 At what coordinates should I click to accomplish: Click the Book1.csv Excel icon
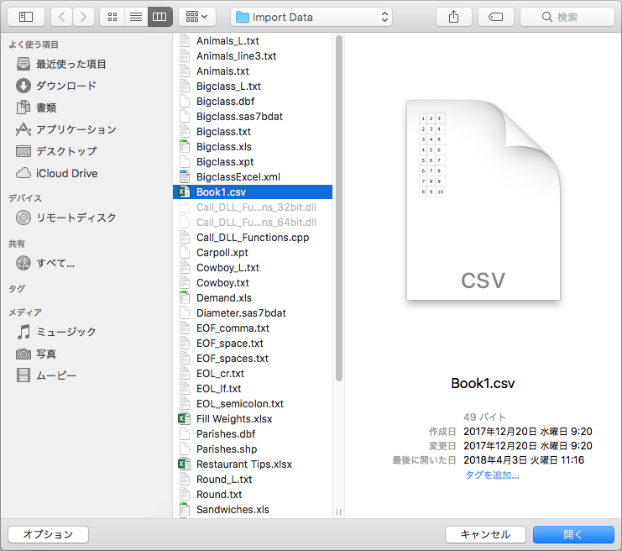[184, 192]
